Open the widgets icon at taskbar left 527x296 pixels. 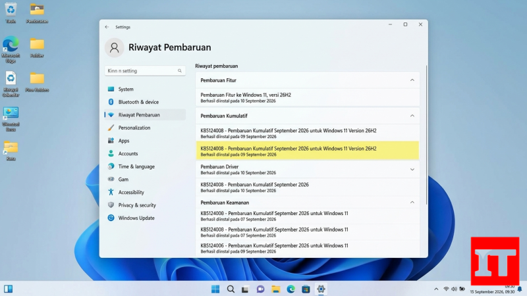pyautogui.click(x=9, y=289)
